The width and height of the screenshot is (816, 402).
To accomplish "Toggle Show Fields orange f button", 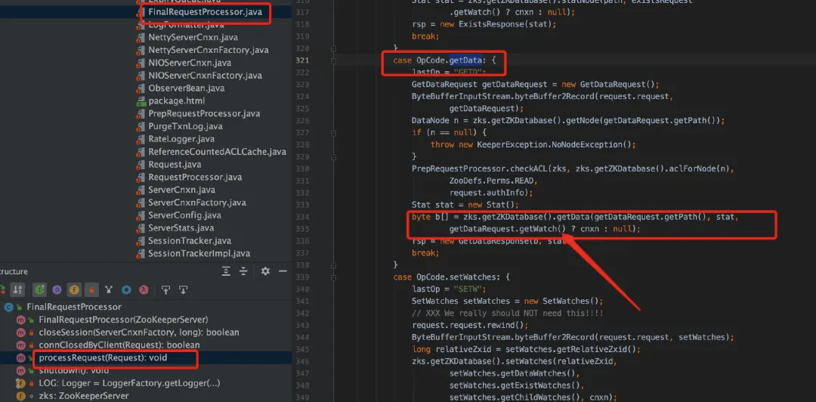I will click(x=74, y=289).
